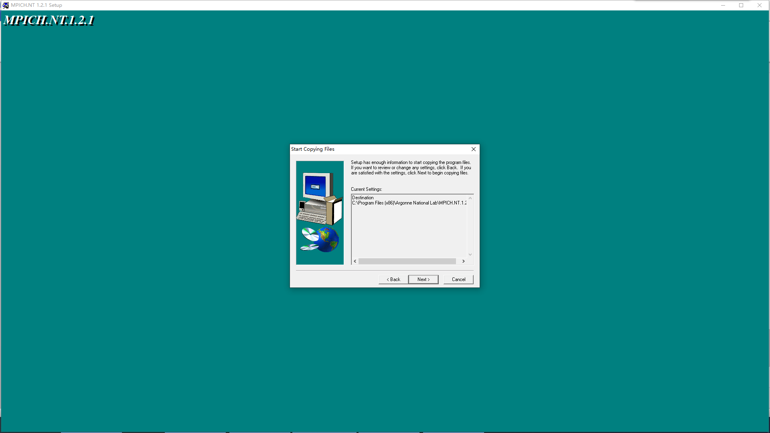Image resolution: width=770 pixels, height=433 pixels.
Task: Minimize the MPICH.NT 1.2.1 Setup window
Action: click(x=723, y=5)
